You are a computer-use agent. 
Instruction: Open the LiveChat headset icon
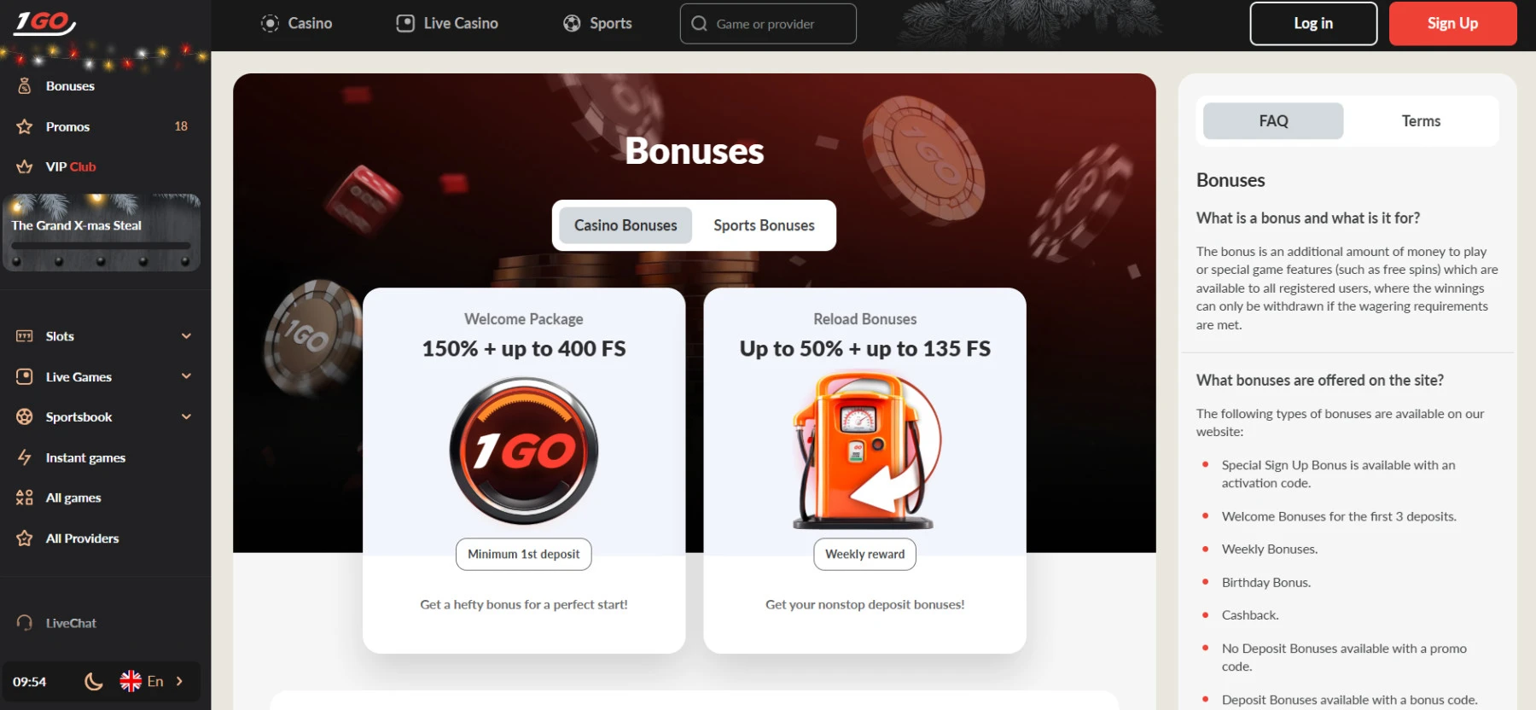pos(25,623)
